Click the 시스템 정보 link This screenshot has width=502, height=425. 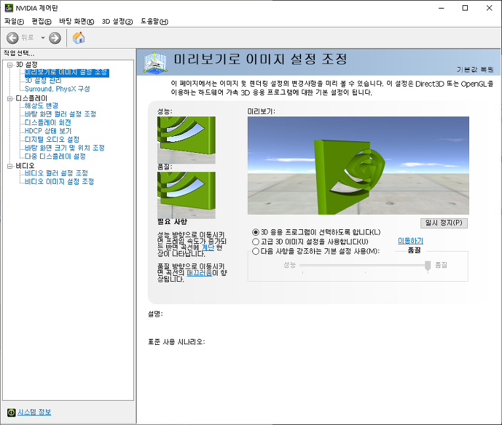(x=34, y=413)
